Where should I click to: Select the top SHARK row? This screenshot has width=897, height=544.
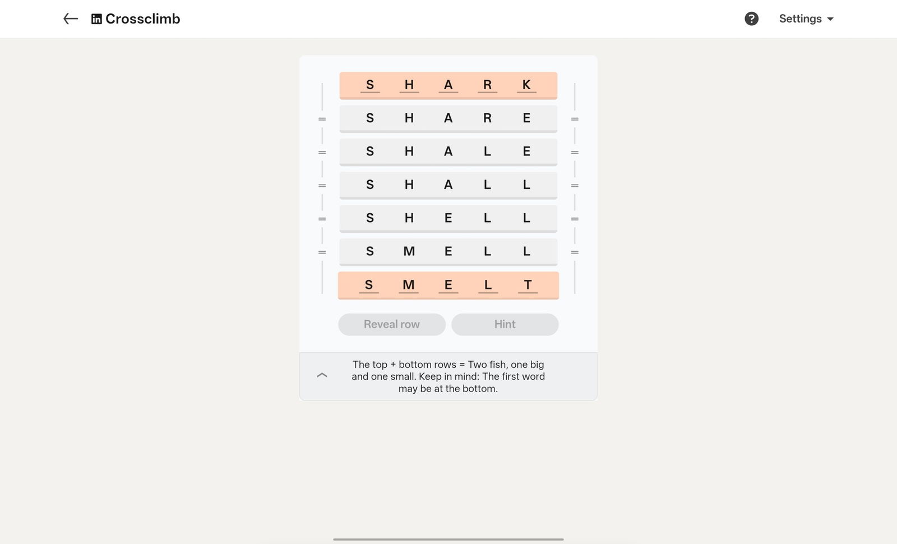pyautogui.click(x=448, y=85)
